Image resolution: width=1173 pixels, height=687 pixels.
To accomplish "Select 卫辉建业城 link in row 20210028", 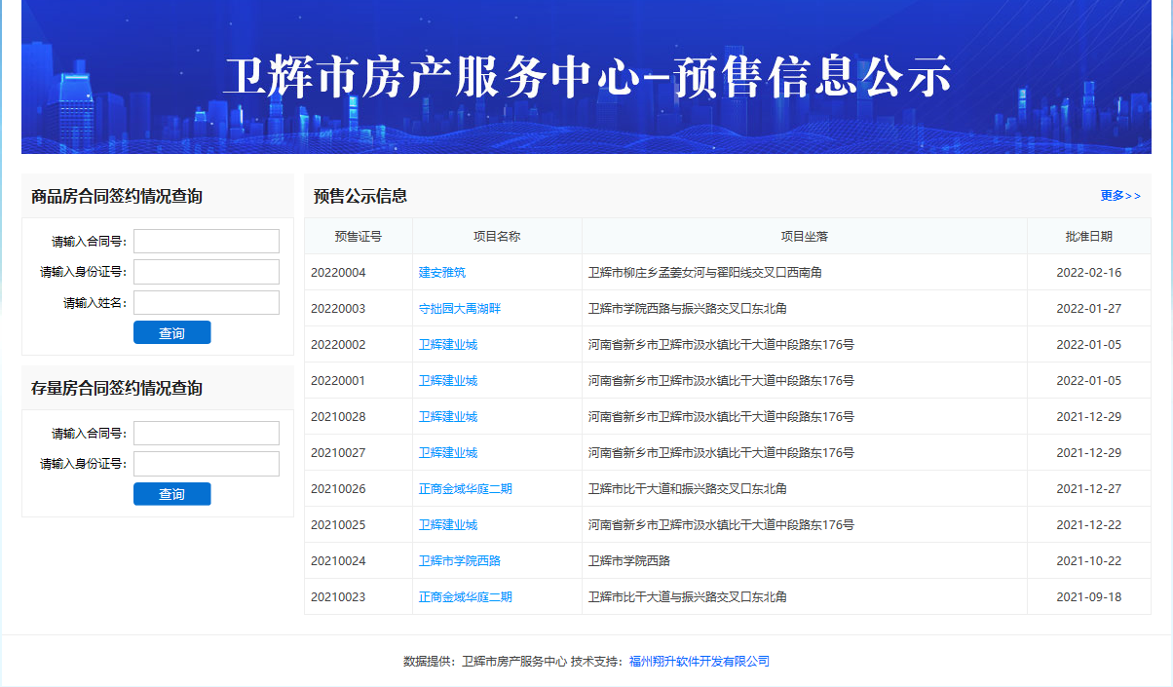I will (448, 417).
